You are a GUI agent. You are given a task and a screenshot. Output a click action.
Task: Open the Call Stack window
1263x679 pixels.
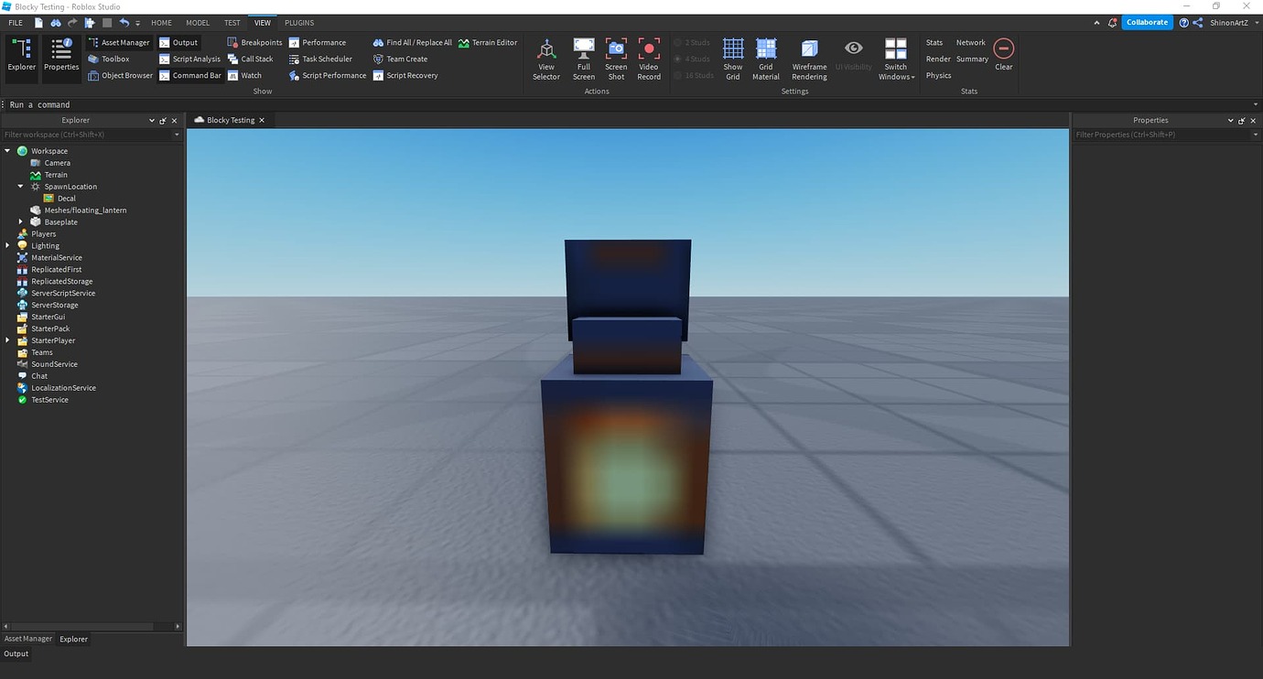coord(250,59)
